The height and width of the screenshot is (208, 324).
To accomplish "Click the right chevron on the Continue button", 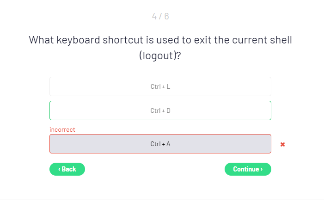I will (x=262, y=169).
